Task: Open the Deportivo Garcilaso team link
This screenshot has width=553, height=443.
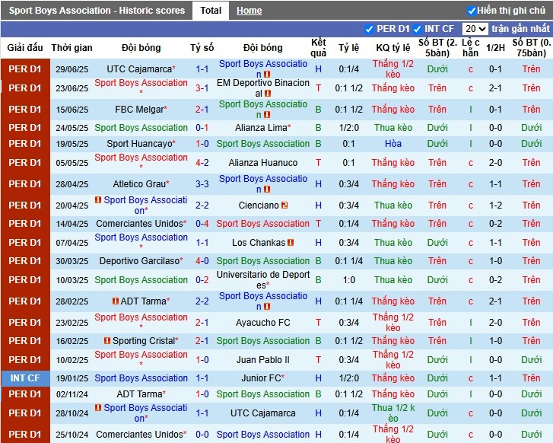Action: pos(139,261)
